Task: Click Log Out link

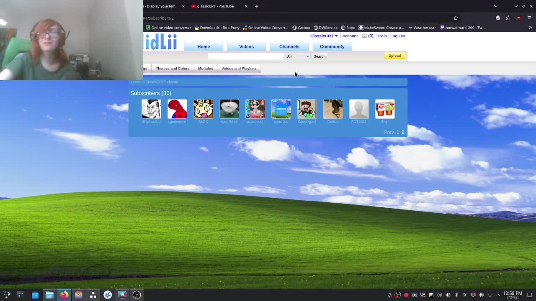Action: pos(398,36)
